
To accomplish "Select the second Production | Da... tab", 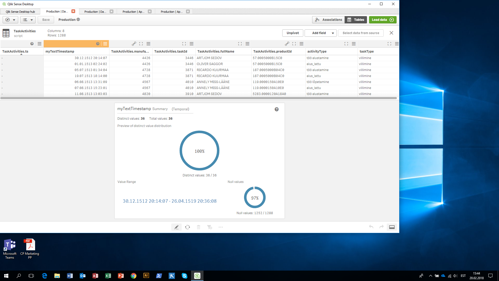I will tap(95, 11).
